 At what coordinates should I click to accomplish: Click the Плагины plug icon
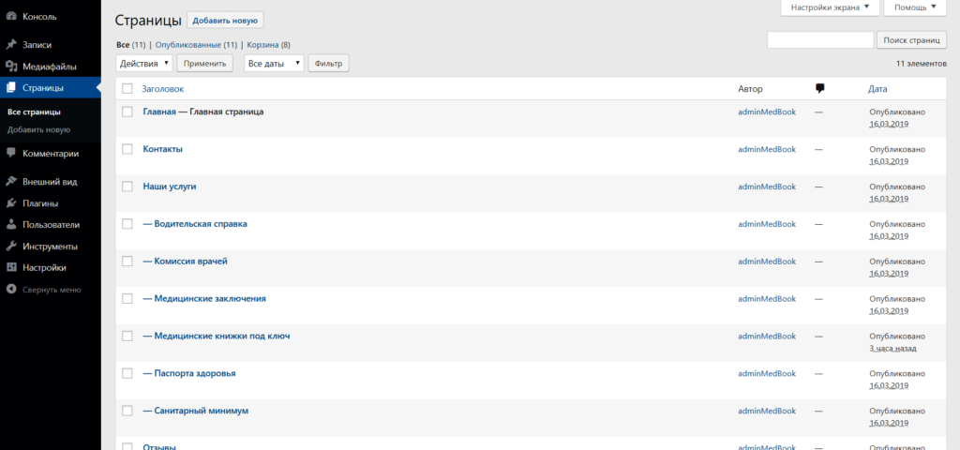point(10,203)
